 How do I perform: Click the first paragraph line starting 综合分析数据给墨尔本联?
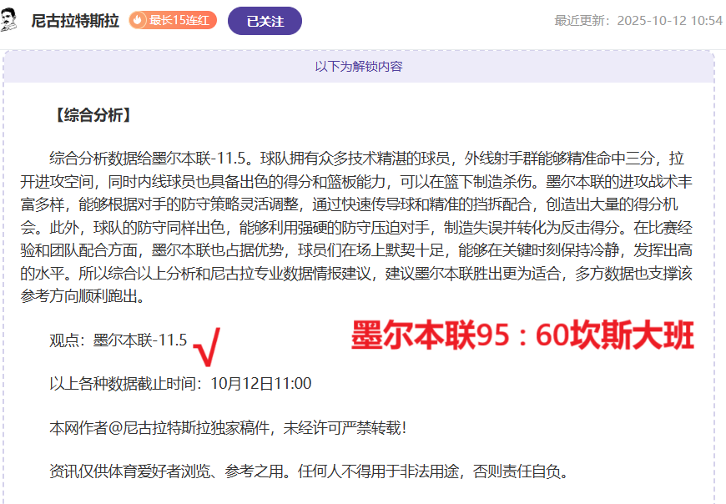click(x=367, y=159)
